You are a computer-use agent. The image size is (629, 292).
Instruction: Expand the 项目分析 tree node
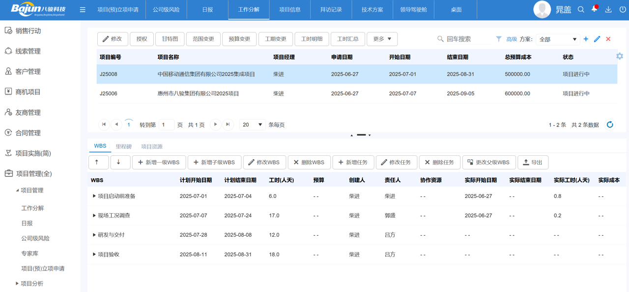(x=17, y=283)
